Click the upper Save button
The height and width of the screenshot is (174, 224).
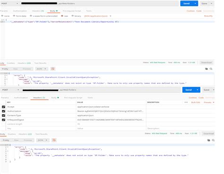coord(205,3)
